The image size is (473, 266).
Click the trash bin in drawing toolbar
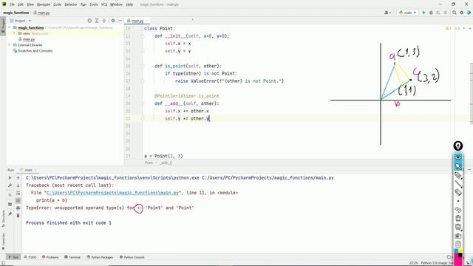pos(458,218)
